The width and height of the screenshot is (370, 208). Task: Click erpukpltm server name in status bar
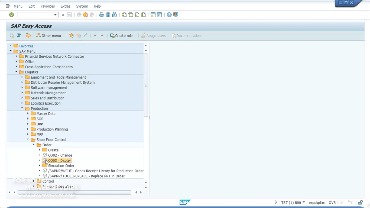(x=317, y=203)
